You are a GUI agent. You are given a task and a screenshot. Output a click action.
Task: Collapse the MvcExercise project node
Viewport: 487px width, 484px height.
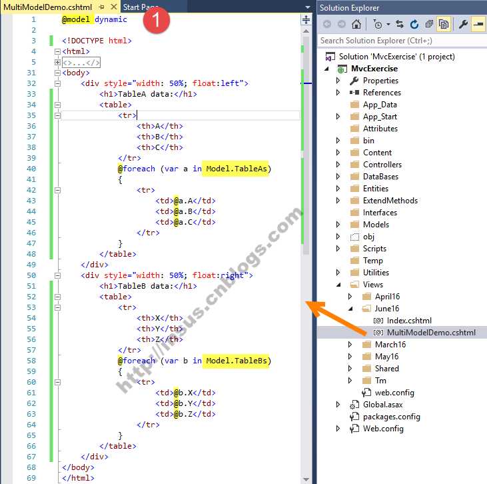326,69
